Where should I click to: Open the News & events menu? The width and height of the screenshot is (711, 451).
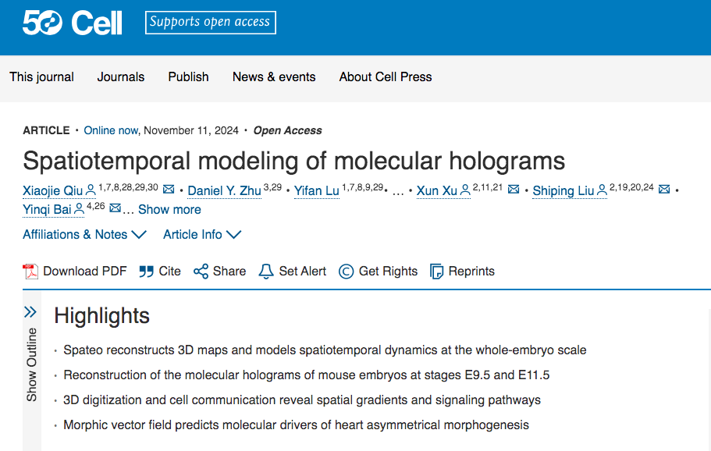click(274, 77)
